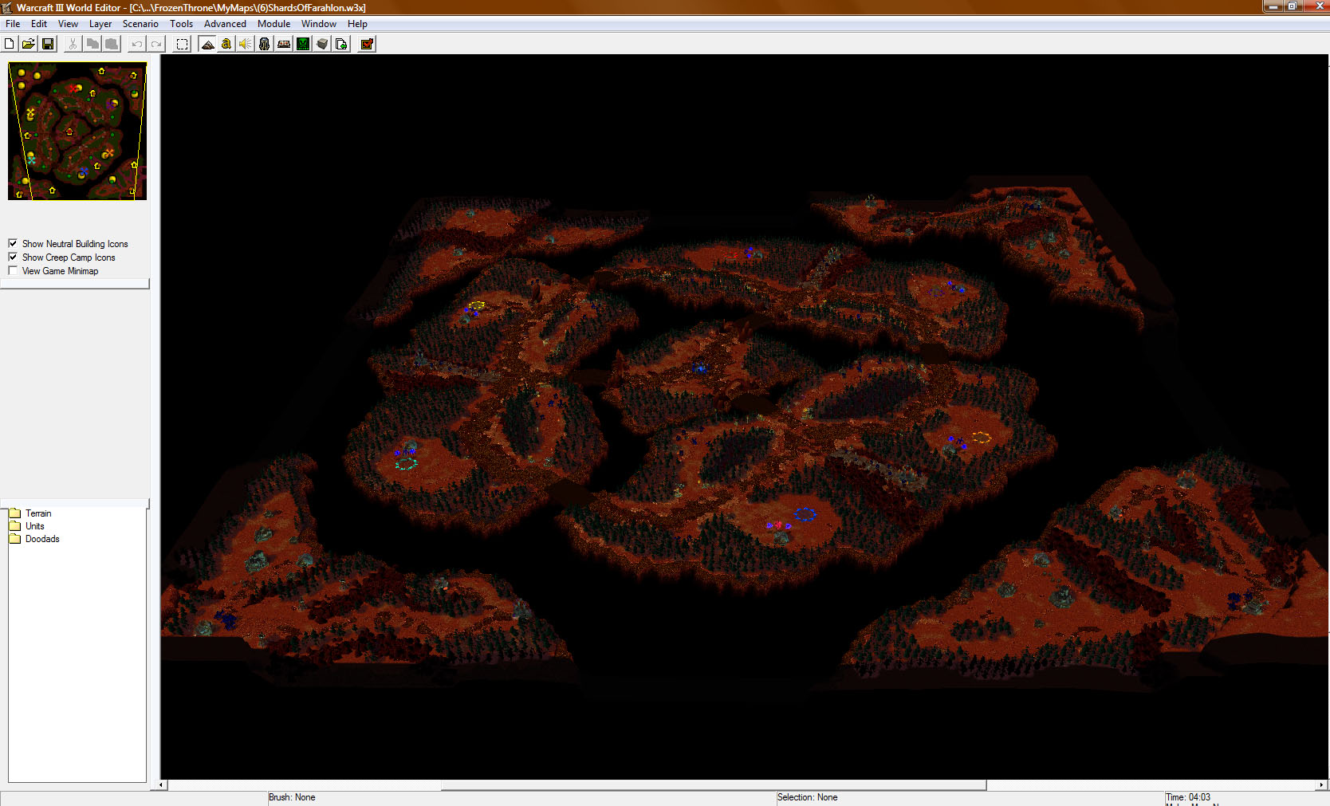Click the Cut scissors icon

[x=73, y=44]
